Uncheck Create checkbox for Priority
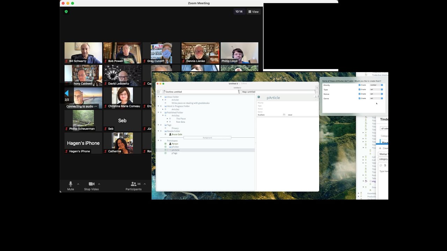 359,85
